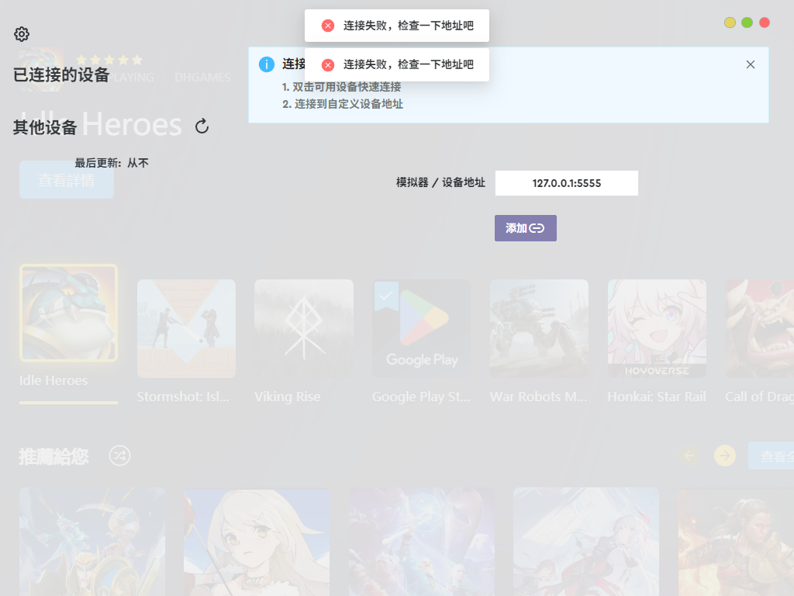Click the blue info icon in banner
The width and height of the screenshot is (794, 596).
coord(267,64)
